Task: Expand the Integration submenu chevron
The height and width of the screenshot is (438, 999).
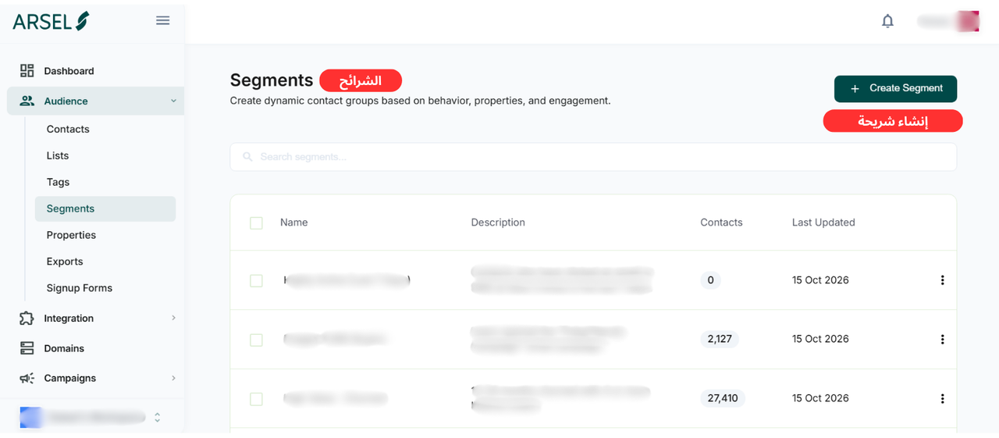Action: (x=173, y=318)
